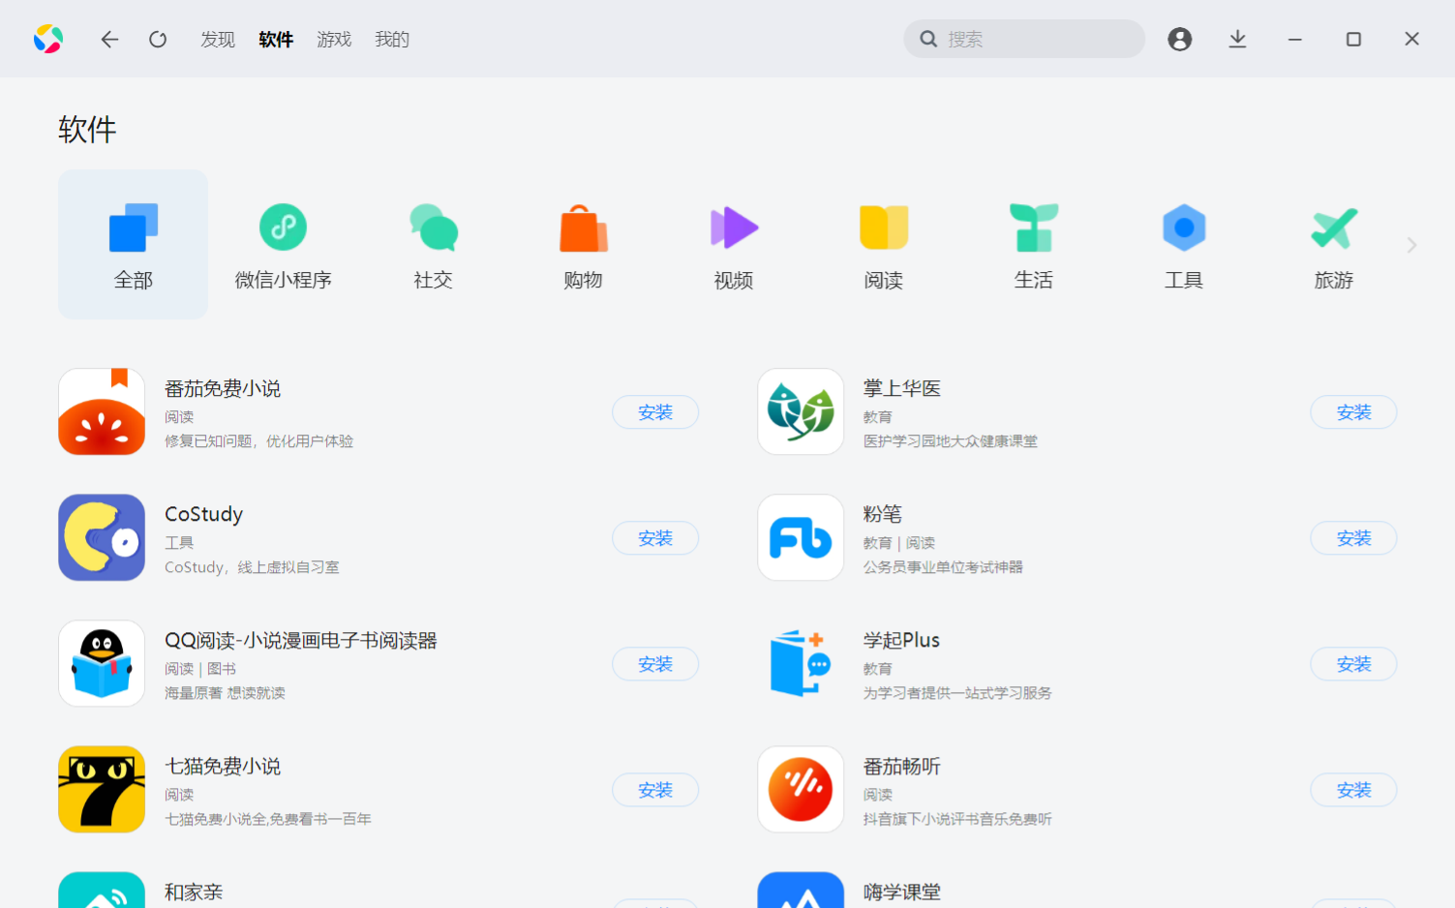
Task: Switch to the 游戏 tab
Action: 334,39
